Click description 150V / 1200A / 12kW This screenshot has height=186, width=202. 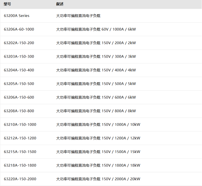[x=98, y=138]
